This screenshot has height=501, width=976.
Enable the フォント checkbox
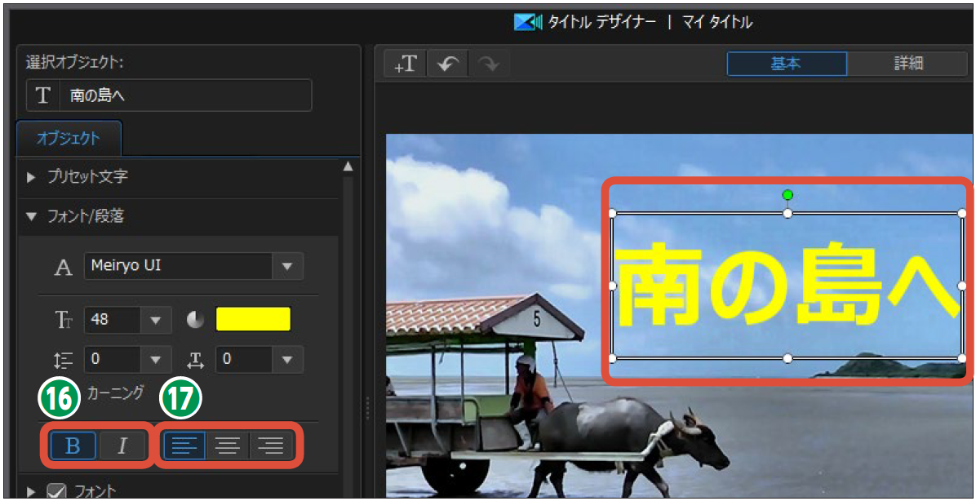[x=56, y=491]
